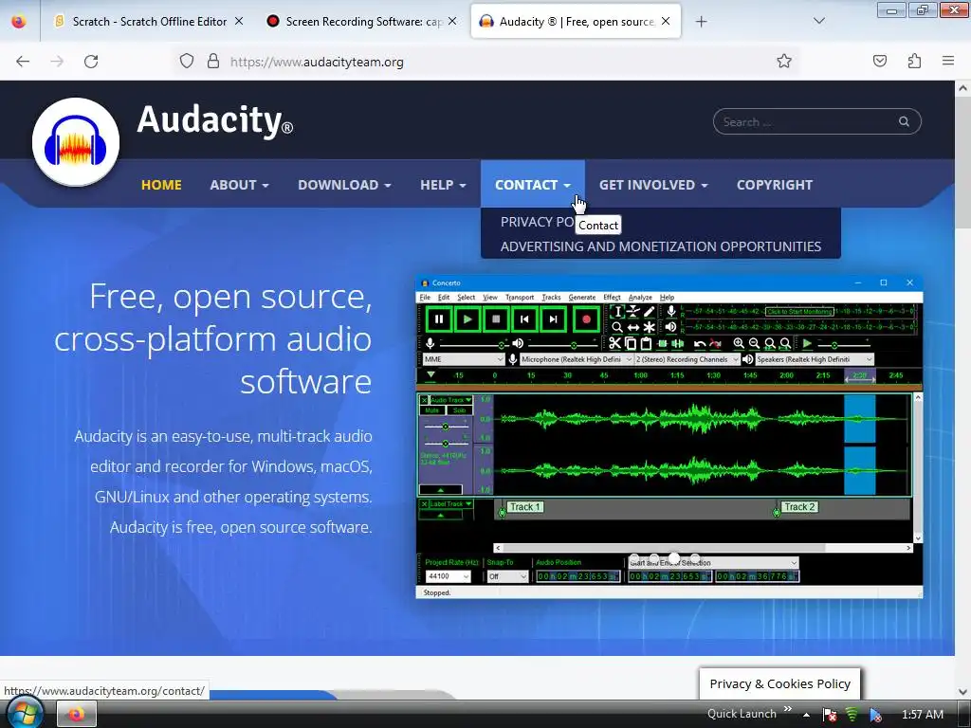Click the padlock site security icon
The height and width of the screenshot is (728, 971).
(x=213, y=62)
